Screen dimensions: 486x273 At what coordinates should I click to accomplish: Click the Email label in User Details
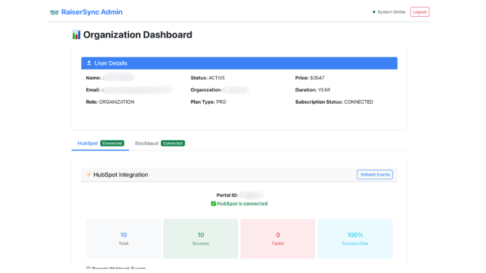pyautogui.click(x=93, y=90)
